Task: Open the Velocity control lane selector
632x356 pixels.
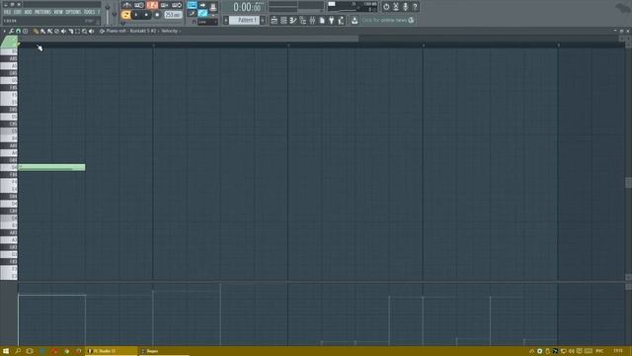Action: tap(169, 31)
